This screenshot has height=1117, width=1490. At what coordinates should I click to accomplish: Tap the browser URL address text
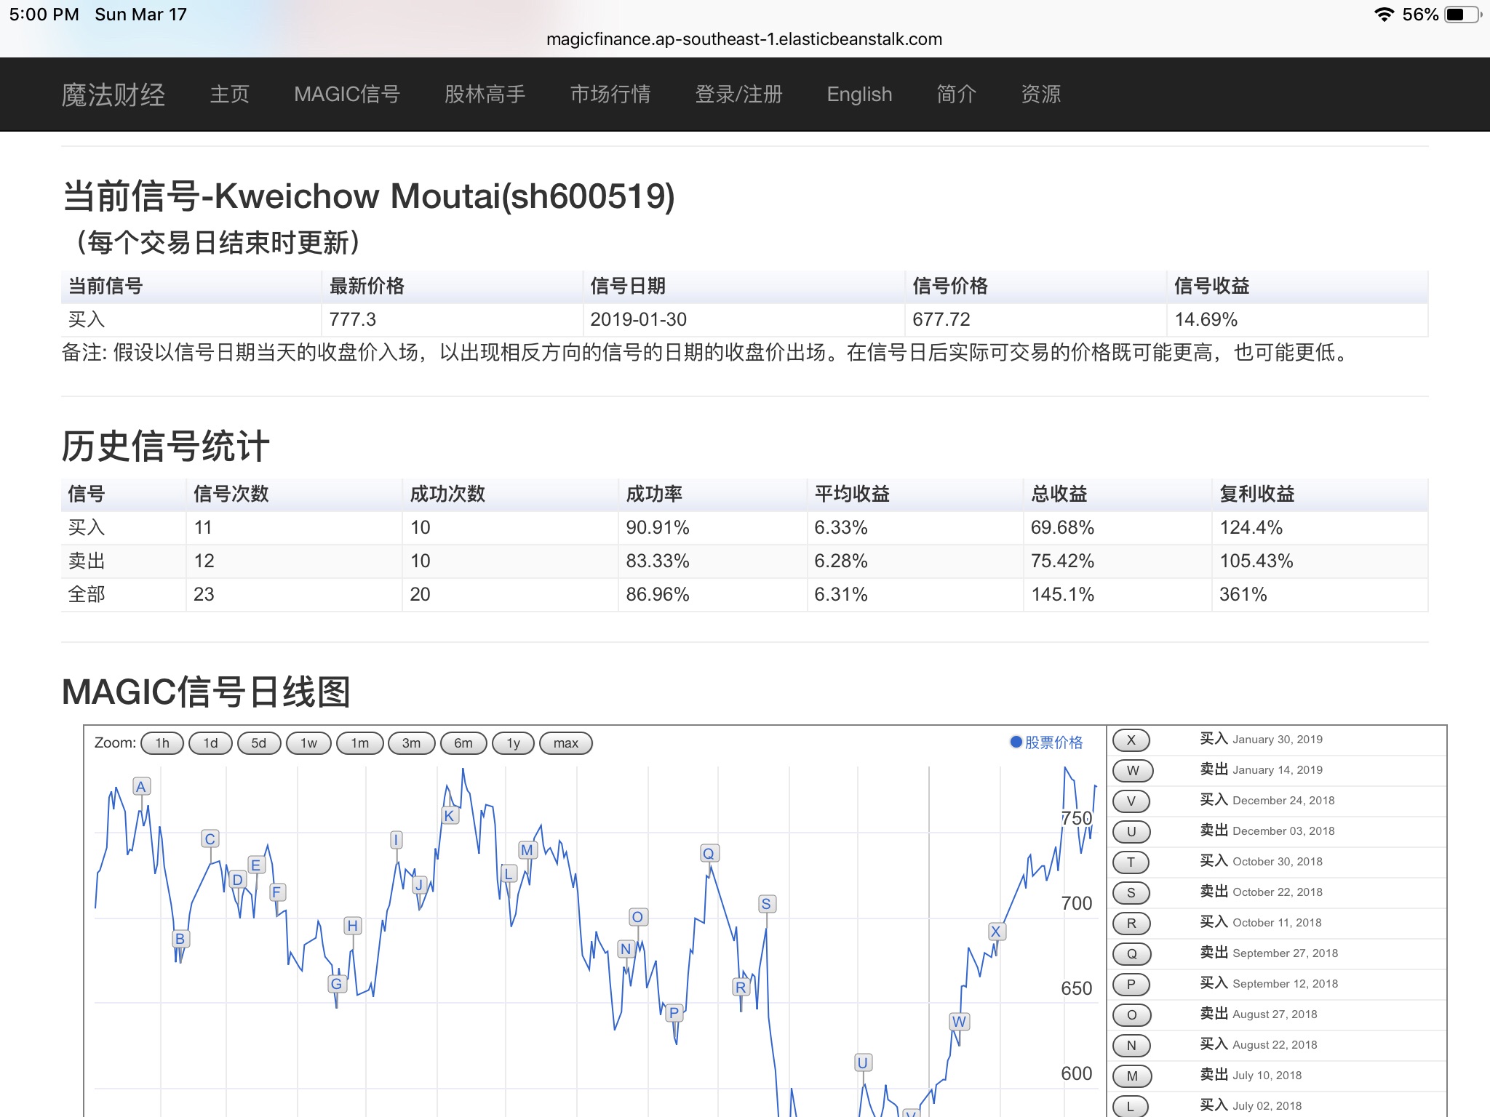(744, 39)
